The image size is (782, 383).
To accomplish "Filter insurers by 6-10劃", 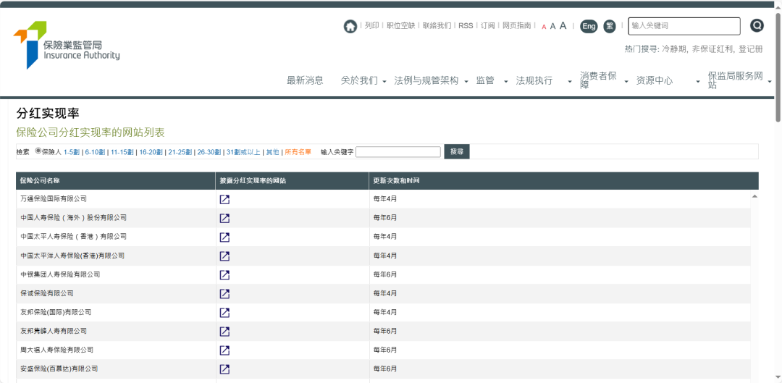I will pyautogui.click(x=95, y=152).
